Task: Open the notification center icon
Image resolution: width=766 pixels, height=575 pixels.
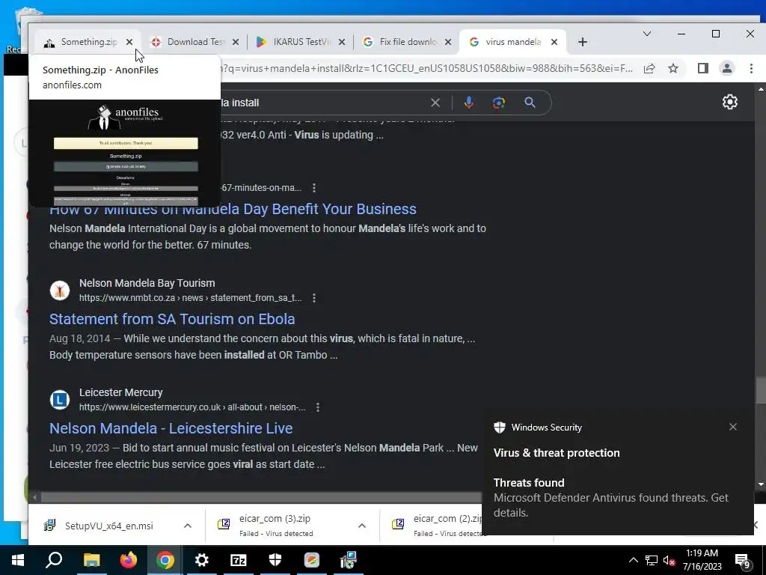Action: (743, 561)
